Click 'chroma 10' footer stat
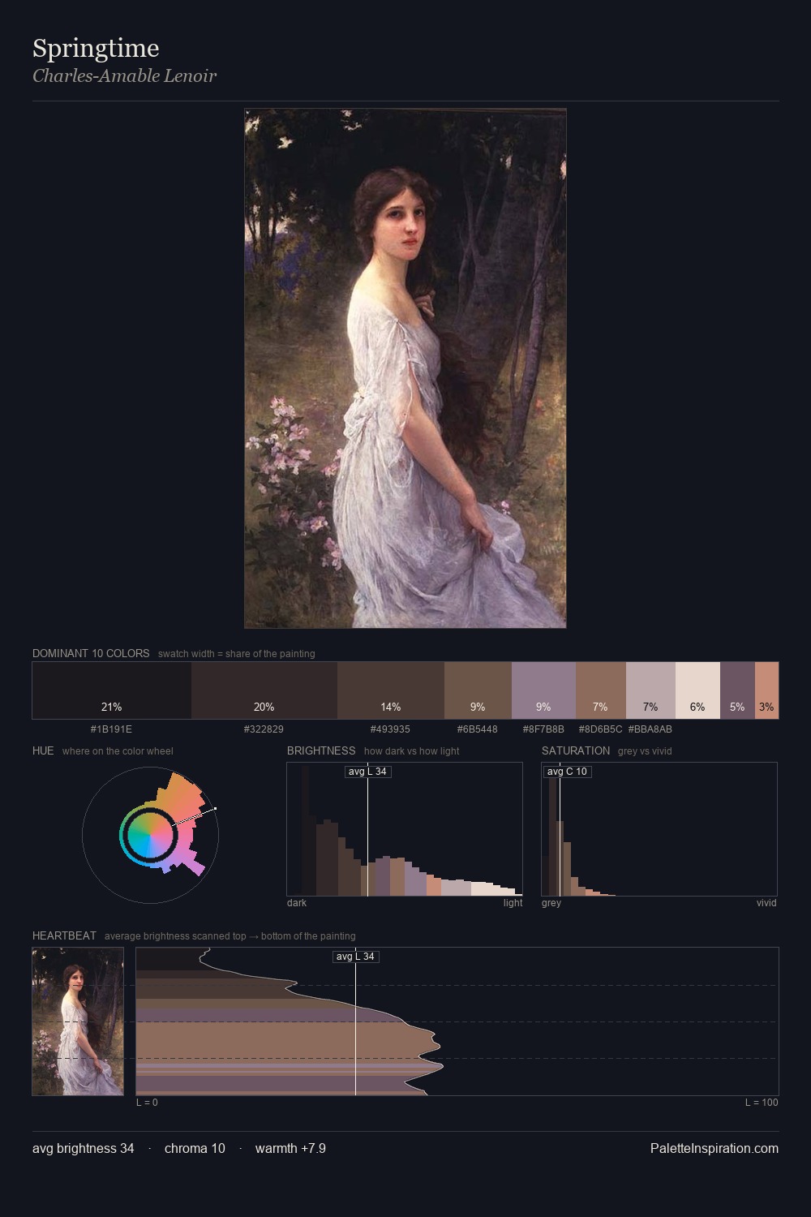 pos(195,1148)
